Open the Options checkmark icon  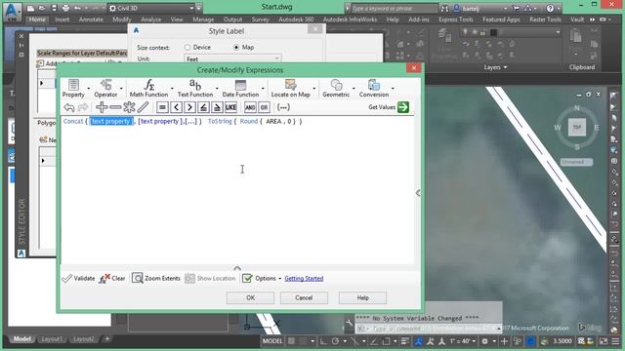click(247, 278)
